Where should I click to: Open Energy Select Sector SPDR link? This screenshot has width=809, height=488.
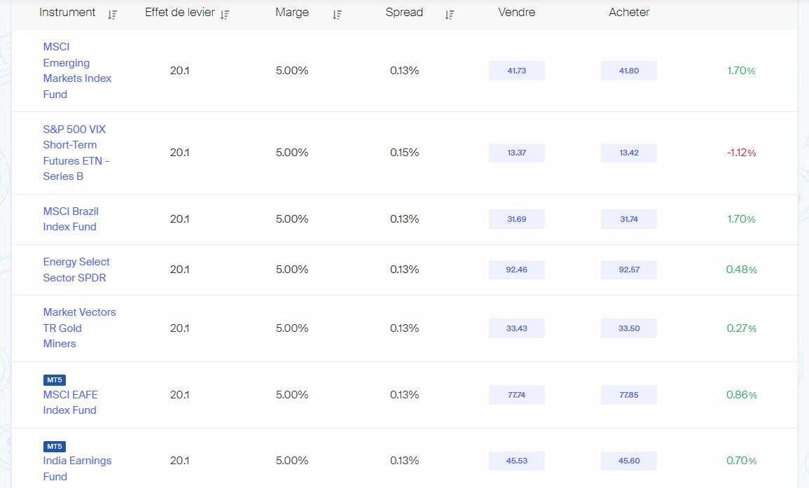76,270
